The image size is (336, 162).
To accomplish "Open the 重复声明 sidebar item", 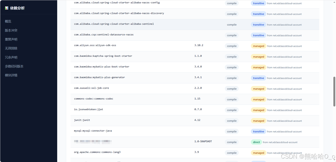I will tap(11, 39).
